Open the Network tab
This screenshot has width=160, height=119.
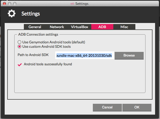pos(57,27)
